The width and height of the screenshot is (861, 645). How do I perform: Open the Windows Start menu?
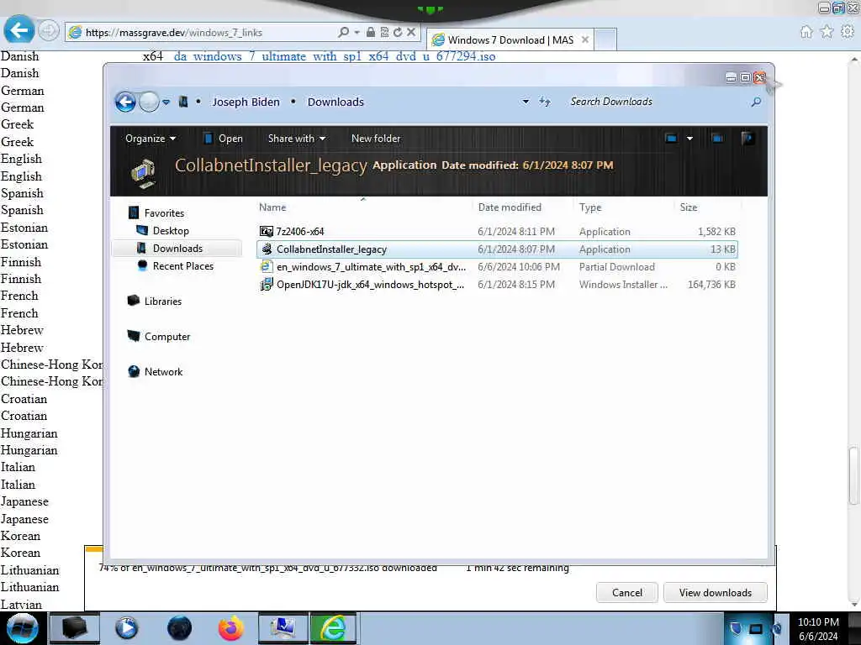point(21,628)
